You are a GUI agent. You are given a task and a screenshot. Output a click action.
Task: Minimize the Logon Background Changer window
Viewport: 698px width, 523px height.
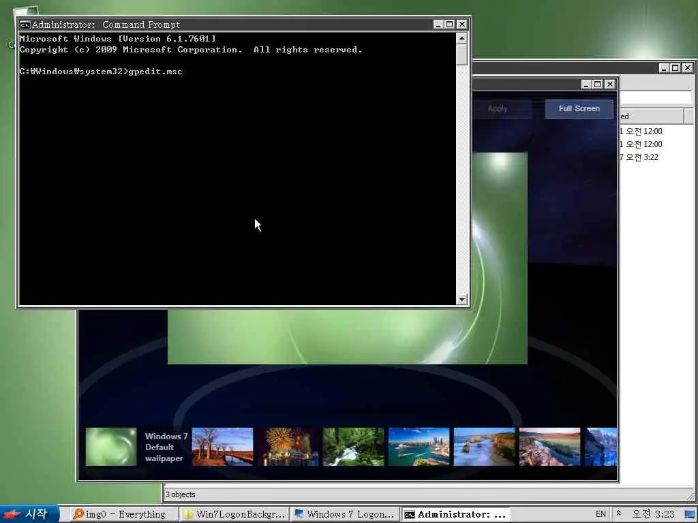[586, 84]
